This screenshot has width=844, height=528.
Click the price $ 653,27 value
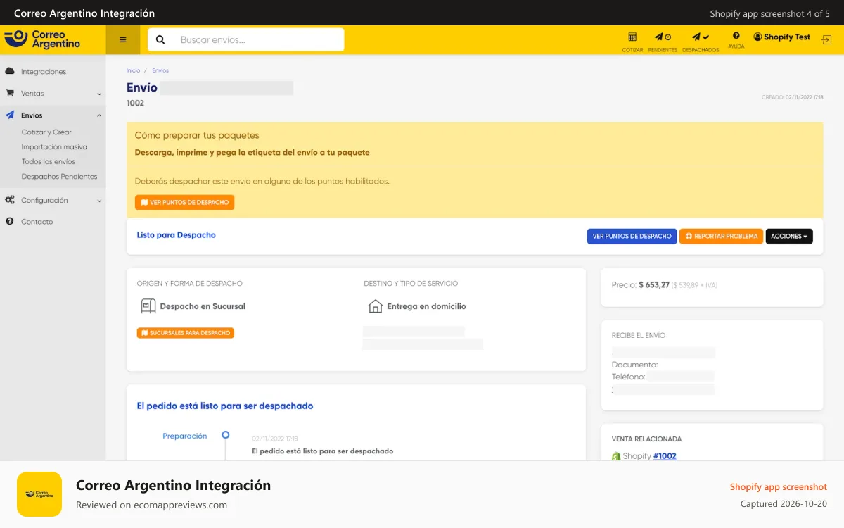click(x=654, y=285)
